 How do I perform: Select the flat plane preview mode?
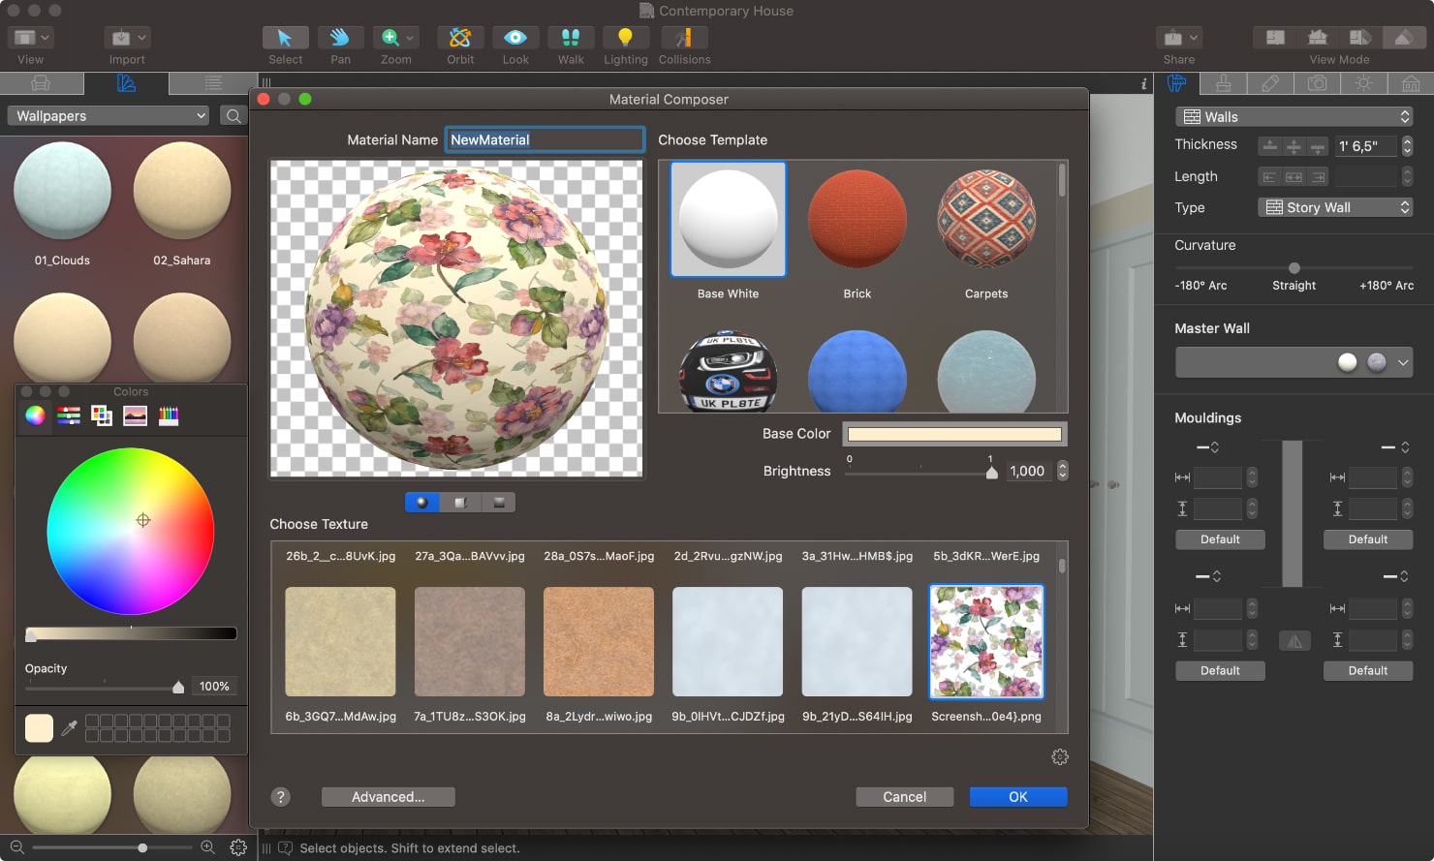click(x=499, y=502)
